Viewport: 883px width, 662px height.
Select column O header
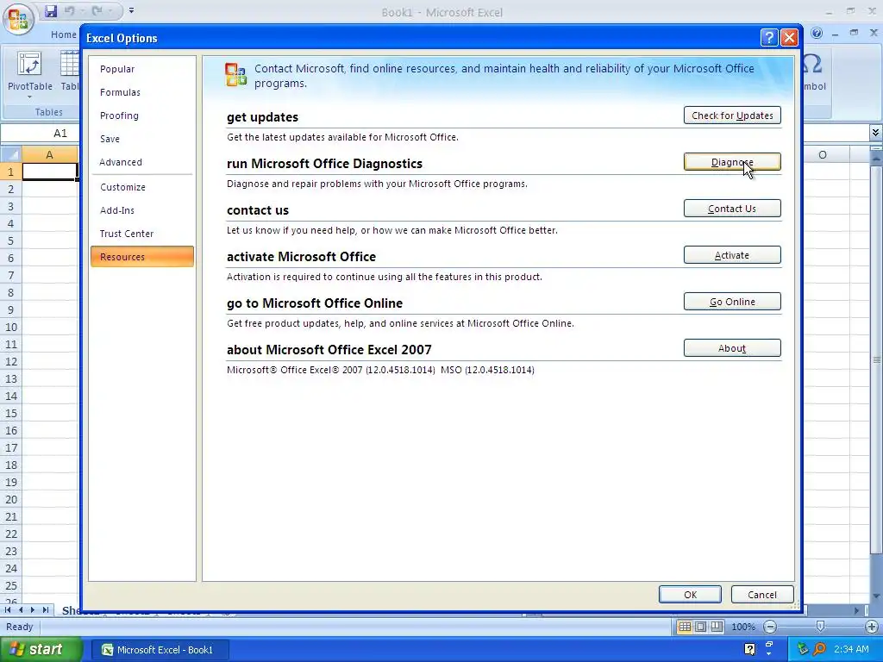point(823,155)
